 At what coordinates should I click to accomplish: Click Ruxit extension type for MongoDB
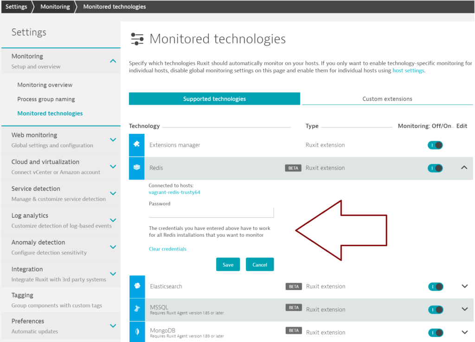point(326,332)
